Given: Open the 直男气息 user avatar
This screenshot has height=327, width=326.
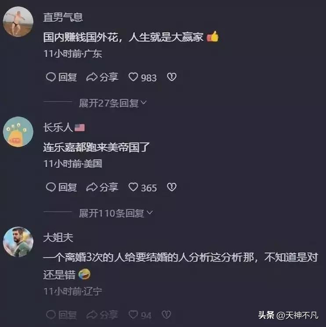Looking at the screenshot, I should pyautogui.click(x=18, y=22).
